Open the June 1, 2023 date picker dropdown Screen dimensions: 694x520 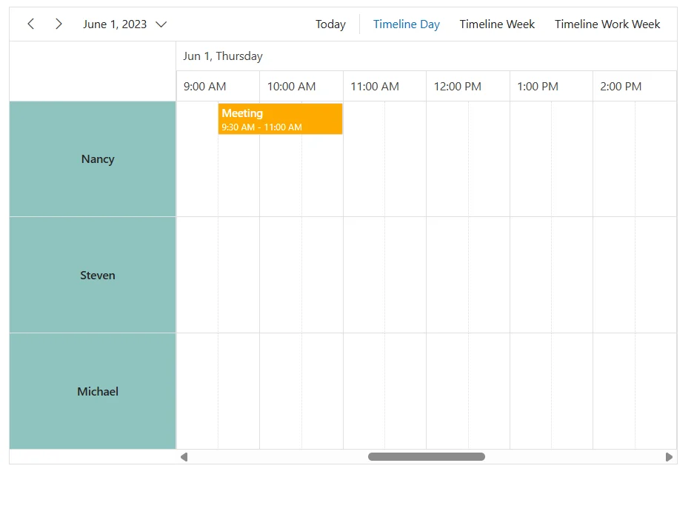(124, 24)
